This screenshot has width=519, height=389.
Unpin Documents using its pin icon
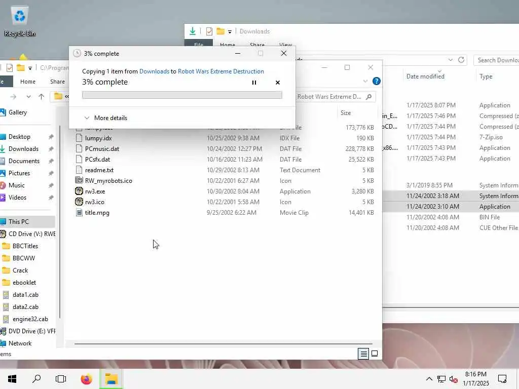[51, 161]
